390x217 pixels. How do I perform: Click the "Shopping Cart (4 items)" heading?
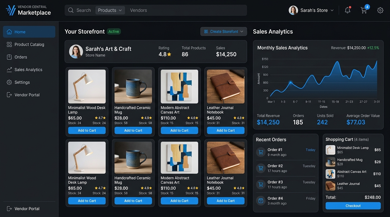(x=347, y=139)
